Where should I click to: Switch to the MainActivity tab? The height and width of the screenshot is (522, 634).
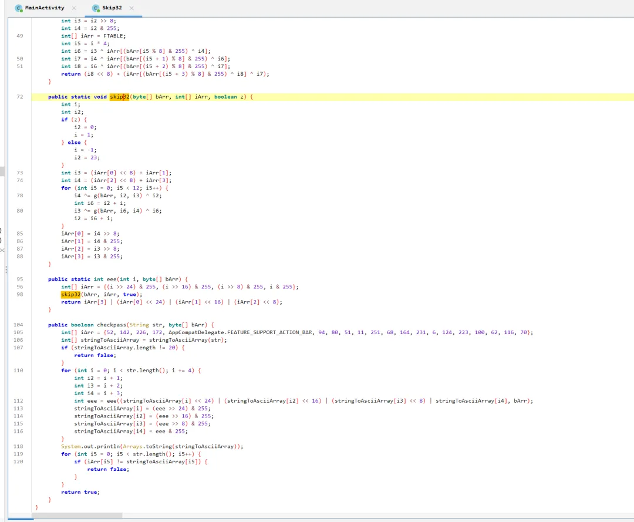(45, 8)
